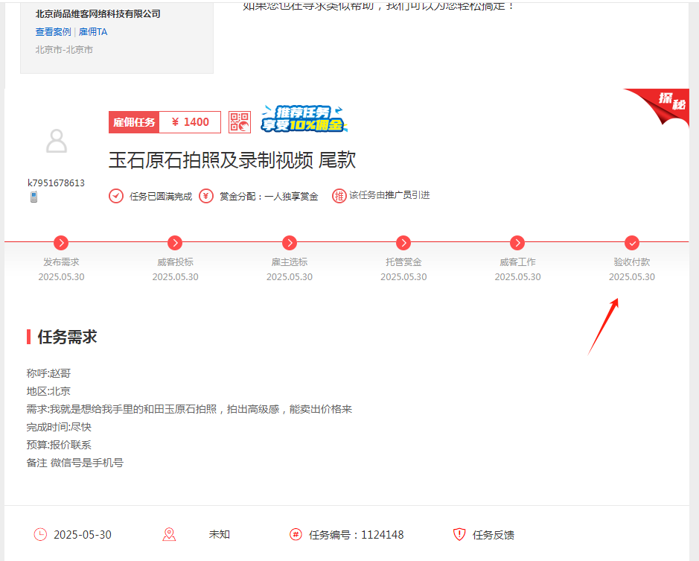Open the 查看案例 link
This screenshot has width=699, height=561.
pos(53,32)
